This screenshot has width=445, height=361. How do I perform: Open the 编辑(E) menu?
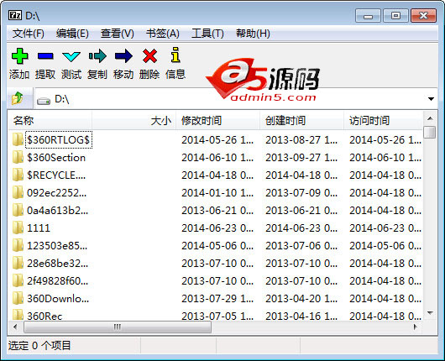pos(72,34)
